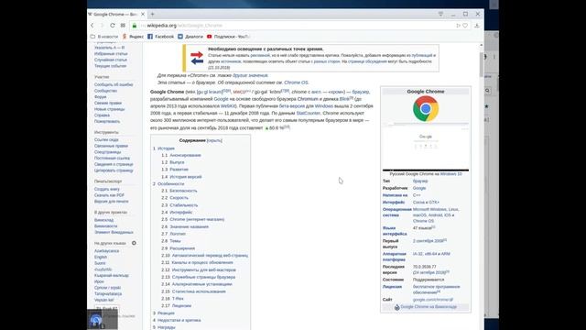Open the 'В новости' bookmarks folder
The image size is (586, 330).
tap(104, 37)
